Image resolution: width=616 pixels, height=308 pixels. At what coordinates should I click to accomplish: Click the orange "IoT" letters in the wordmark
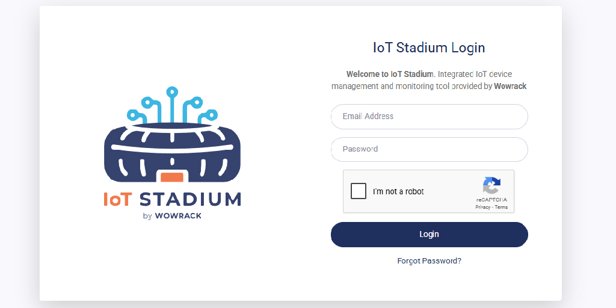pos(117,199)
